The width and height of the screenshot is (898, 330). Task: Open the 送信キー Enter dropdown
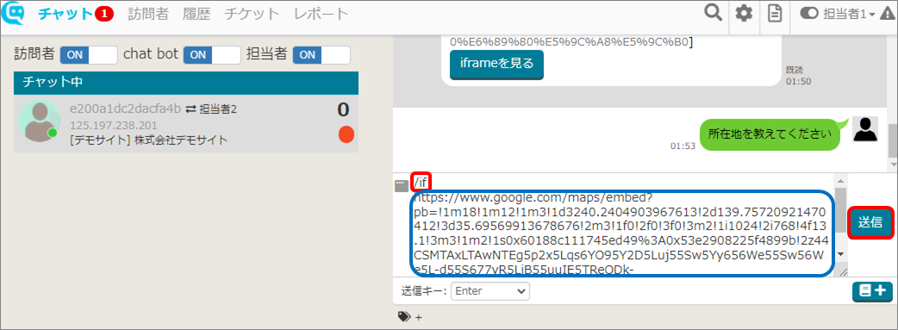click(x=490, y=291)
